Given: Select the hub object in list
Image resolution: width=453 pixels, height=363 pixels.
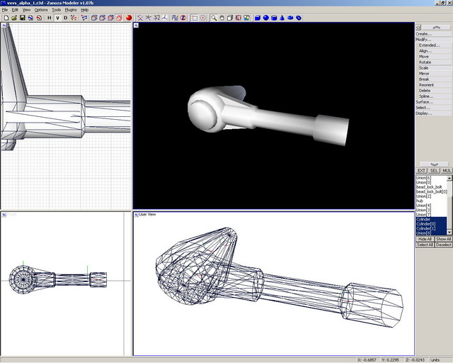Looking at the screenshot, I should (x=420, y=201).
